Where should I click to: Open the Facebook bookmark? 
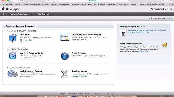[10, 5]
